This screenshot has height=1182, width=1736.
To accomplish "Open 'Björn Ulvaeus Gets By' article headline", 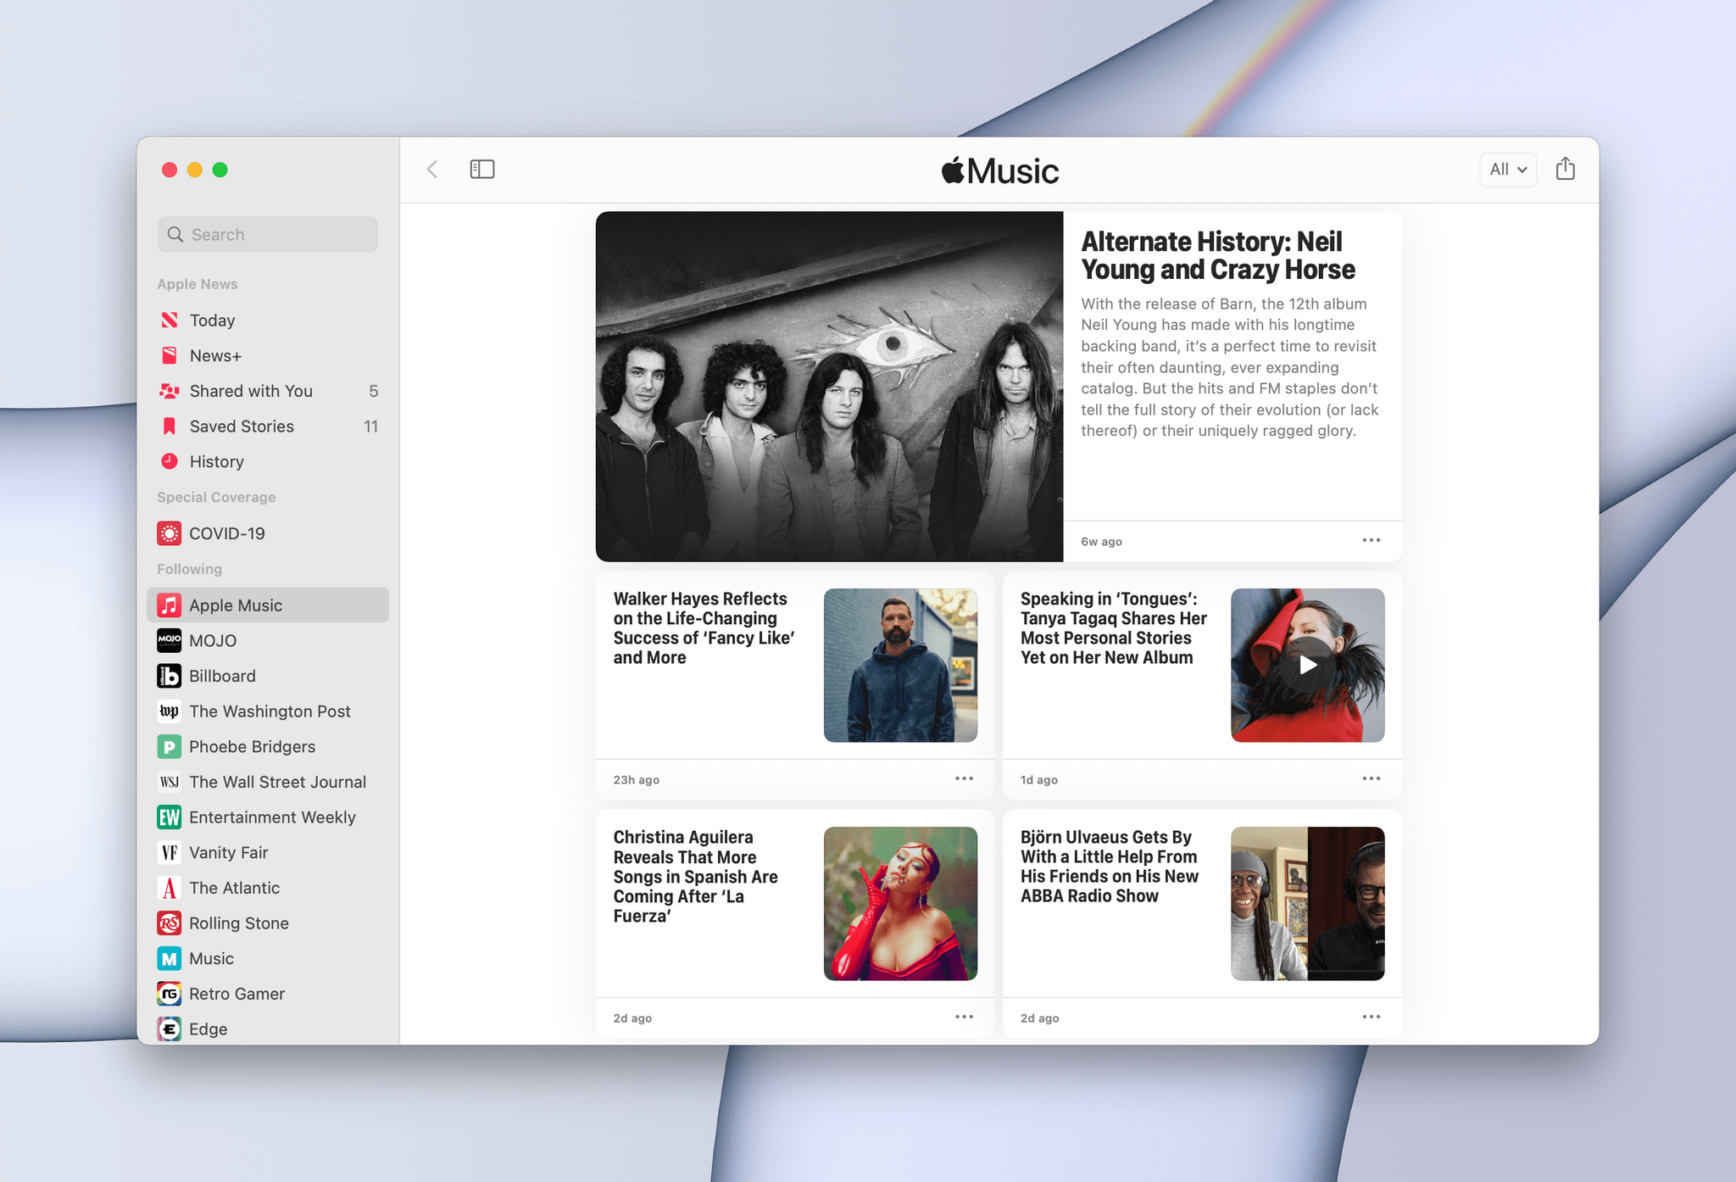I will click(x=1110, y=867).
